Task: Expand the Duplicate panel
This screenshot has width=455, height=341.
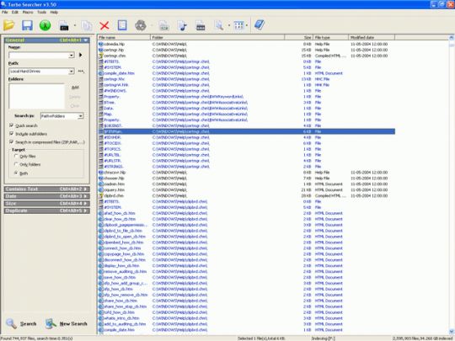Action: tap(47, 210)
